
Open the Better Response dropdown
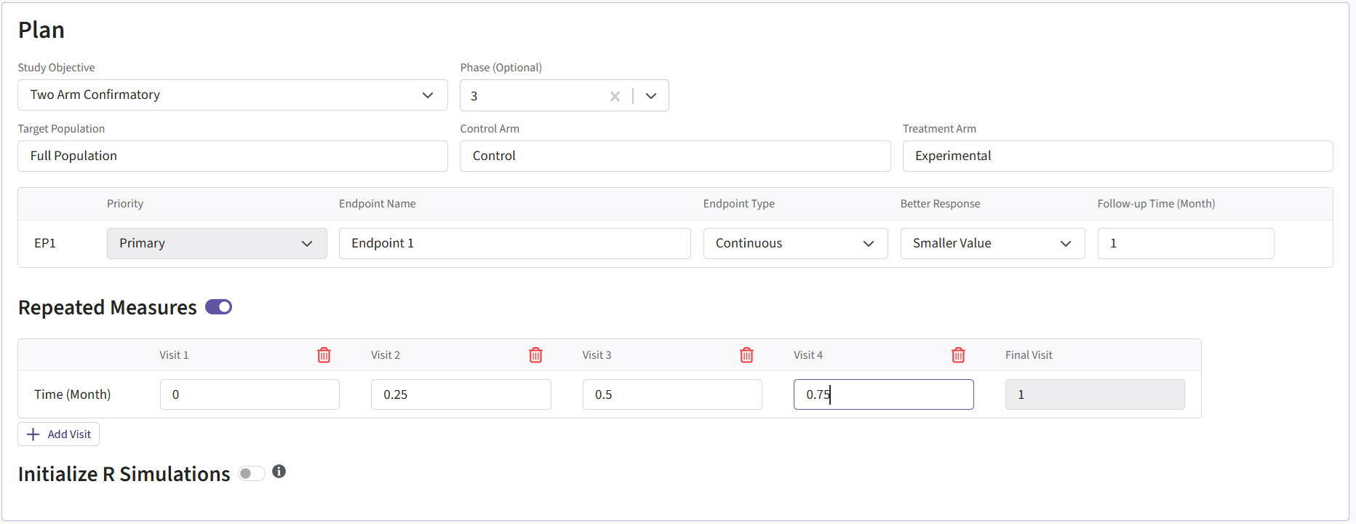pos(992,243)
